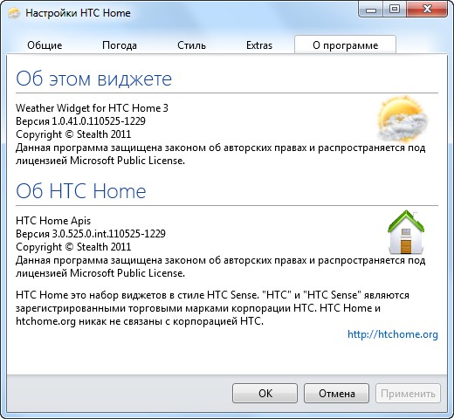Maximize the settings dialog window
The height and width of the screenshot is (419, 454).
click(x=395, y=10)
